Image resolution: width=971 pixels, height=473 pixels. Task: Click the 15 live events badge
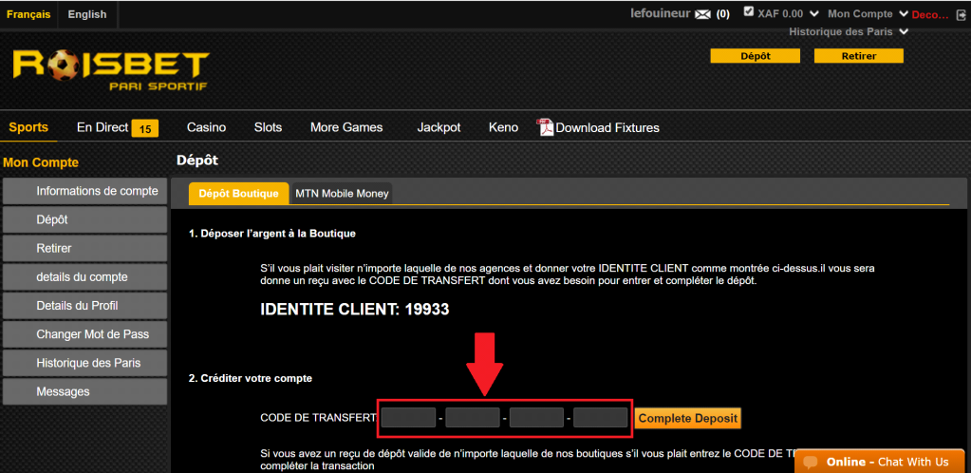tap(145, 128)
